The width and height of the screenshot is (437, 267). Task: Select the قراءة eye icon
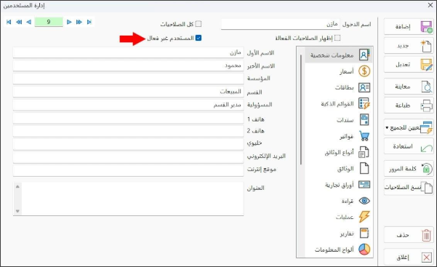point(364,201)
